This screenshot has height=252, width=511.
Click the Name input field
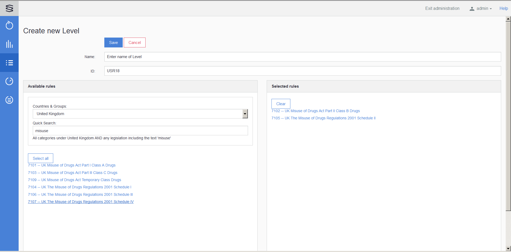coord(302,57)
